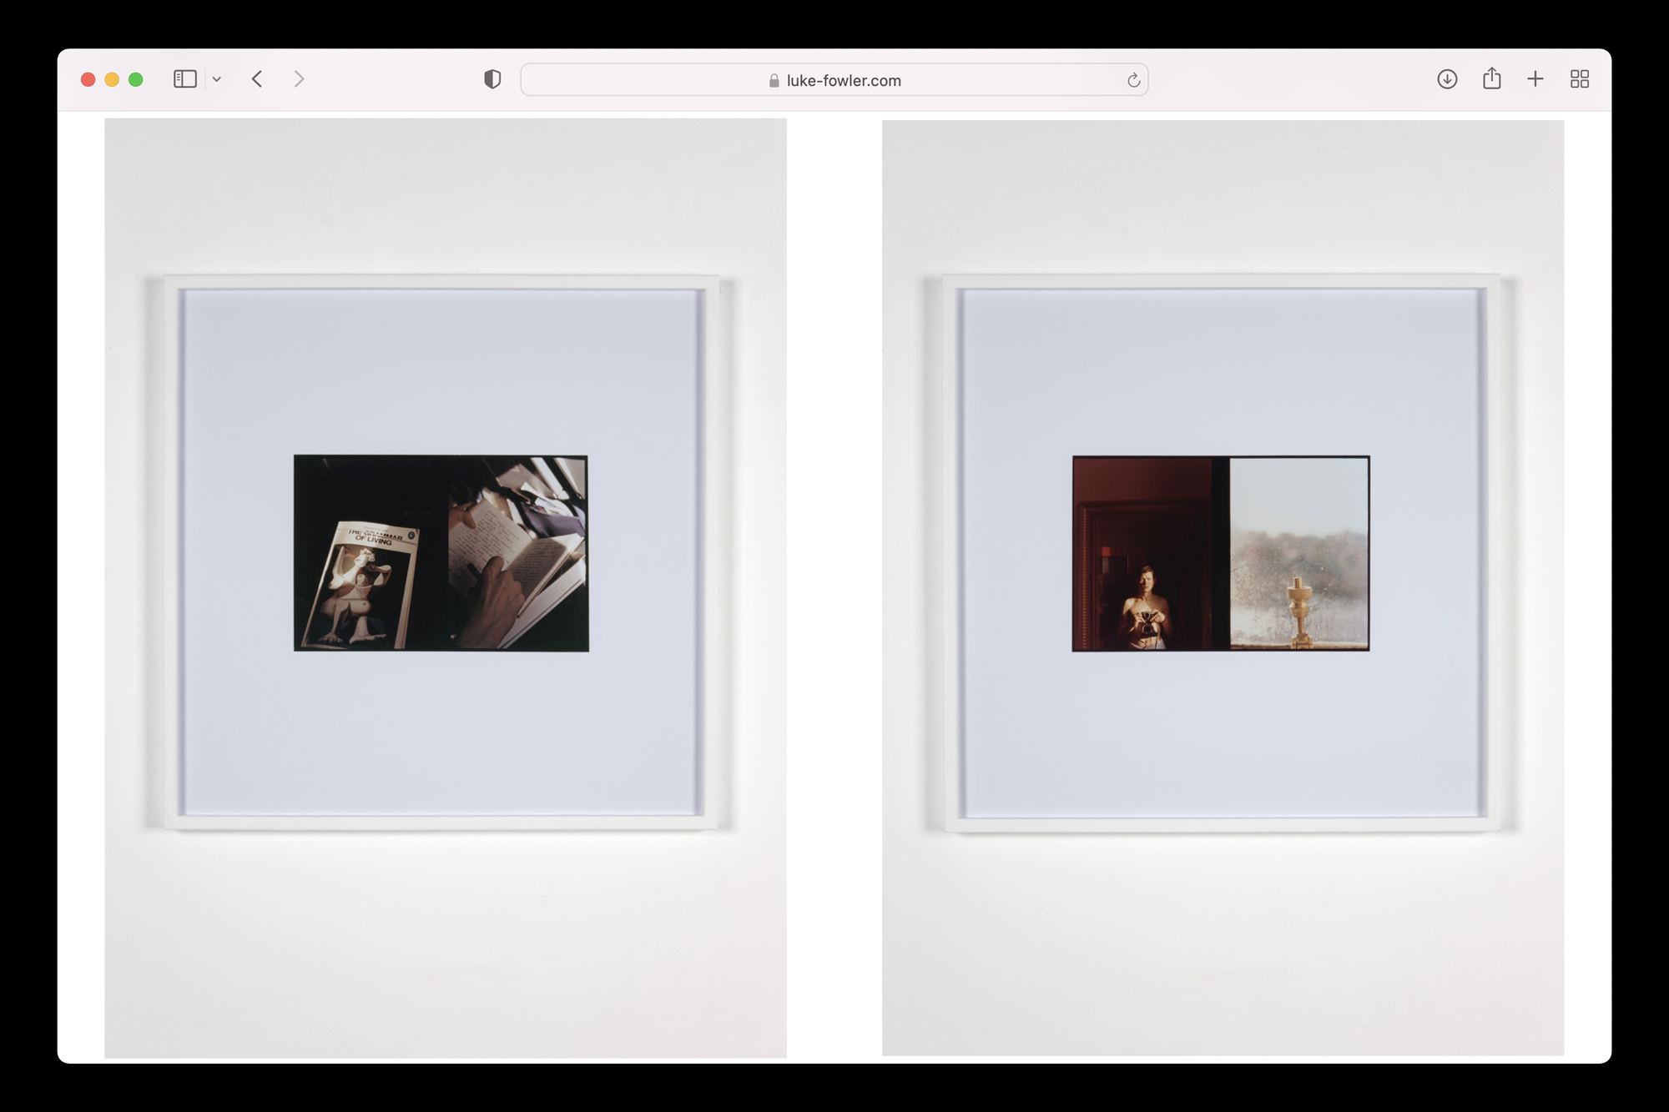Click the luke-fowler.com address bar
Image resolution: width=1669 pixels, height=1112 pixels.
pos(843,80)
